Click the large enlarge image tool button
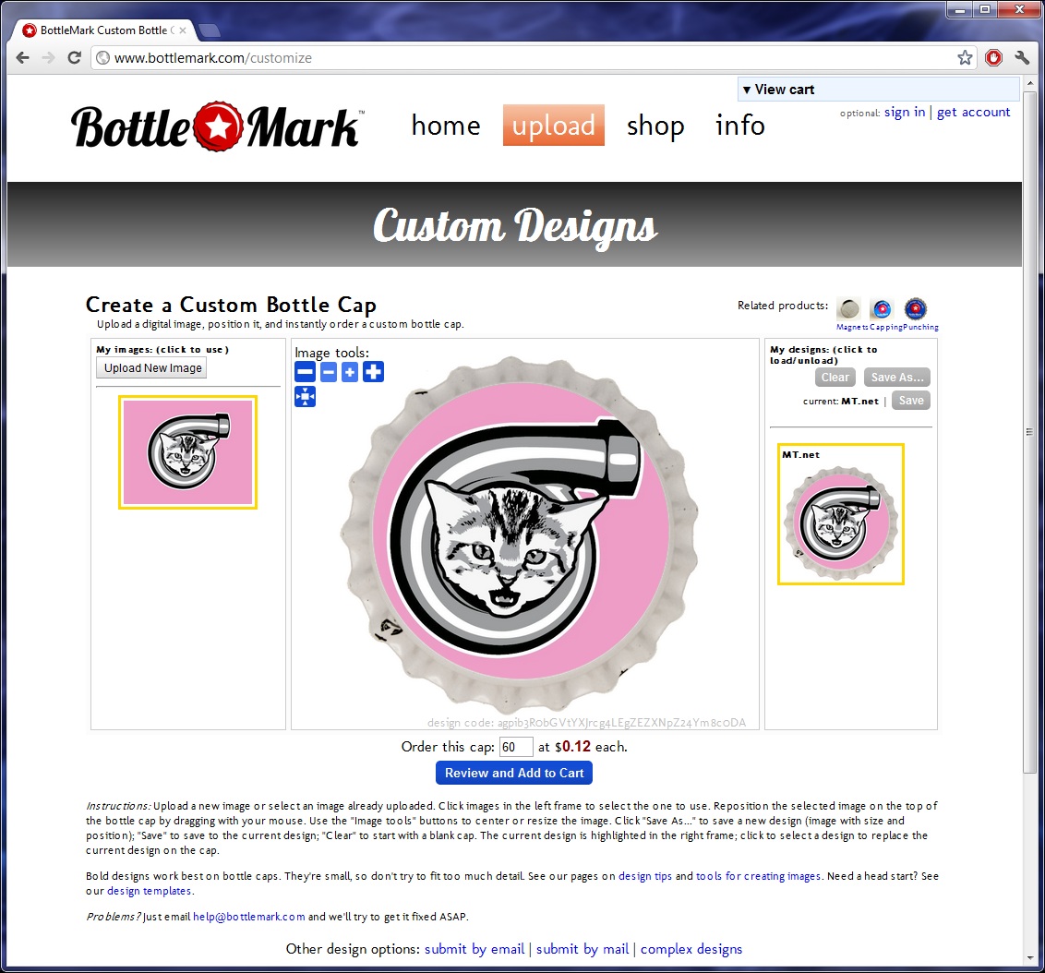Screen dimensions: 1045x973 (373, 372)
